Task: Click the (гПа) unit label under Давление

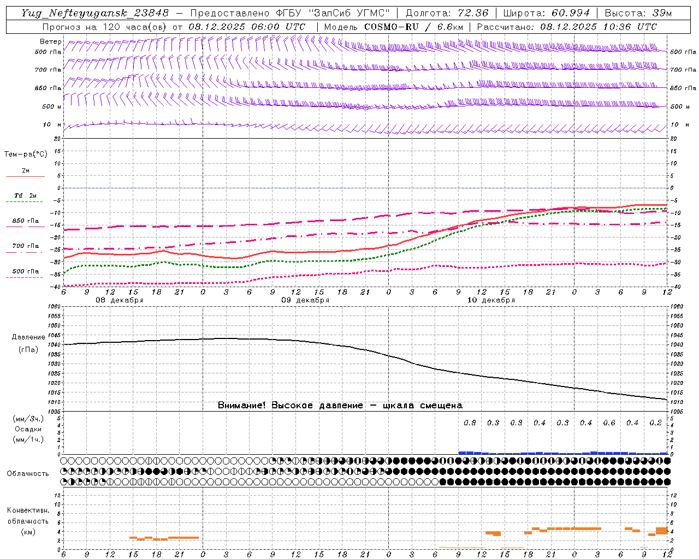Action: [x=27, y=349]
